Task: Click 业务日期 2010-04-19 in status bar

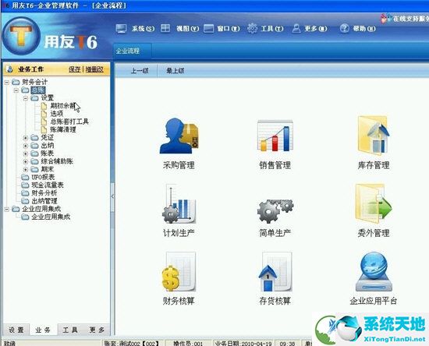Action: (243, 343)
